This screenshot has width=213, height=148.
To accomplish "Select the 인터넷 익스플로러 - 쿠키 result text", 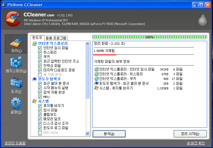I will pyautogui.click(x=118, y=79).
